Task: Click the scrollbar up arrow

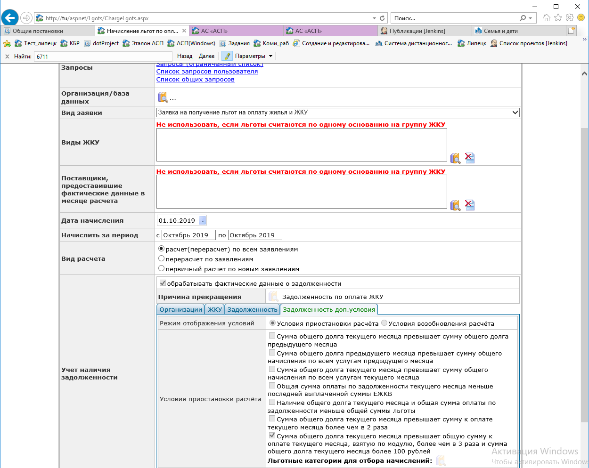Action: point(584,73)
